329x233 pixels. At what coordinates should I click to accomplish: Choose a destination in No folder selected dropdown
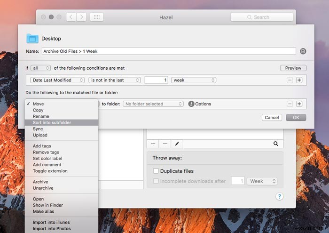153,104
